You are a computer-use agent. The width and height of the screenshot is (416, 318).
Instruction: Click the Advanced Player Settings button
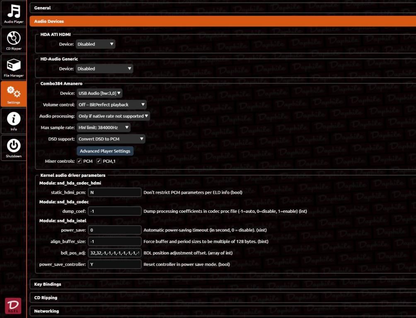[105, 151]
